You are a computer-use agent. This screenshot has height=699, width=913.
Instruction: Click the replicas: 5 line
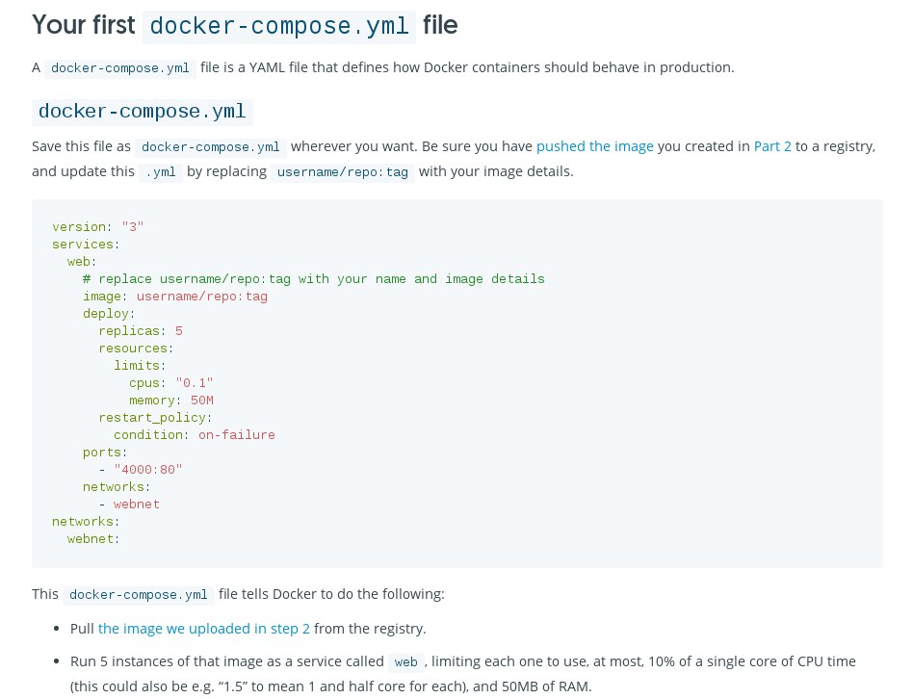pyautogui.click(x=141, y=331)
